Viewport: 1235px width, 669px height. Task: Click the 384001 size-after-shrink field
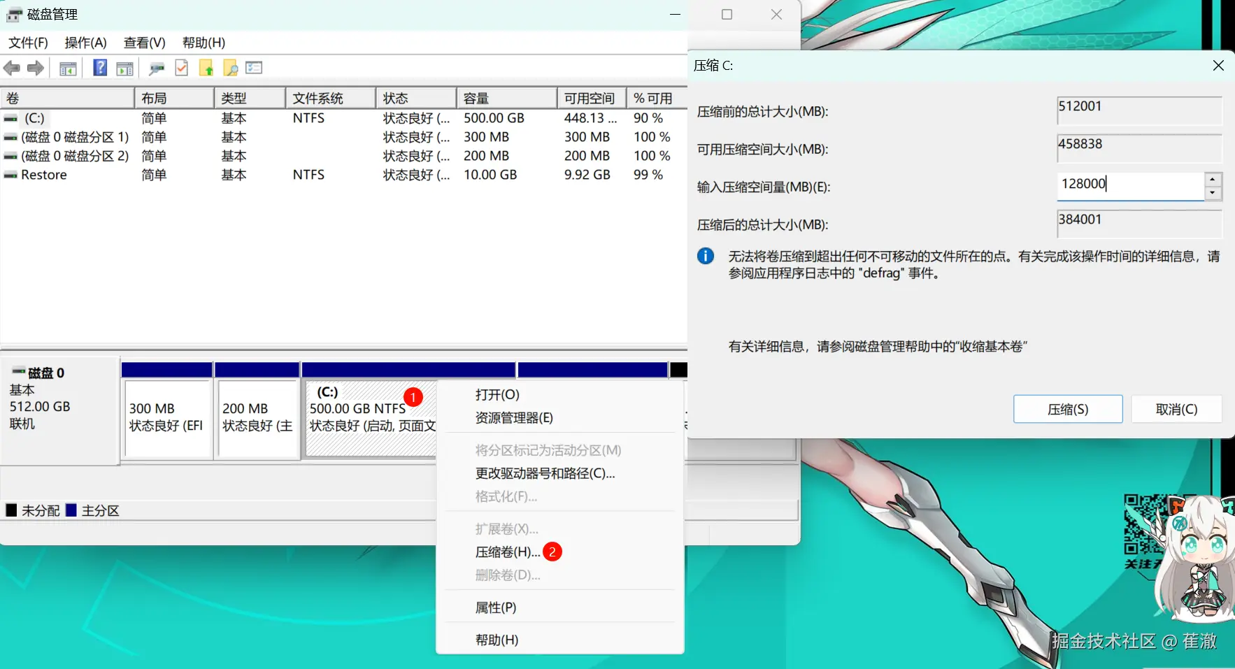point(1139,224)
